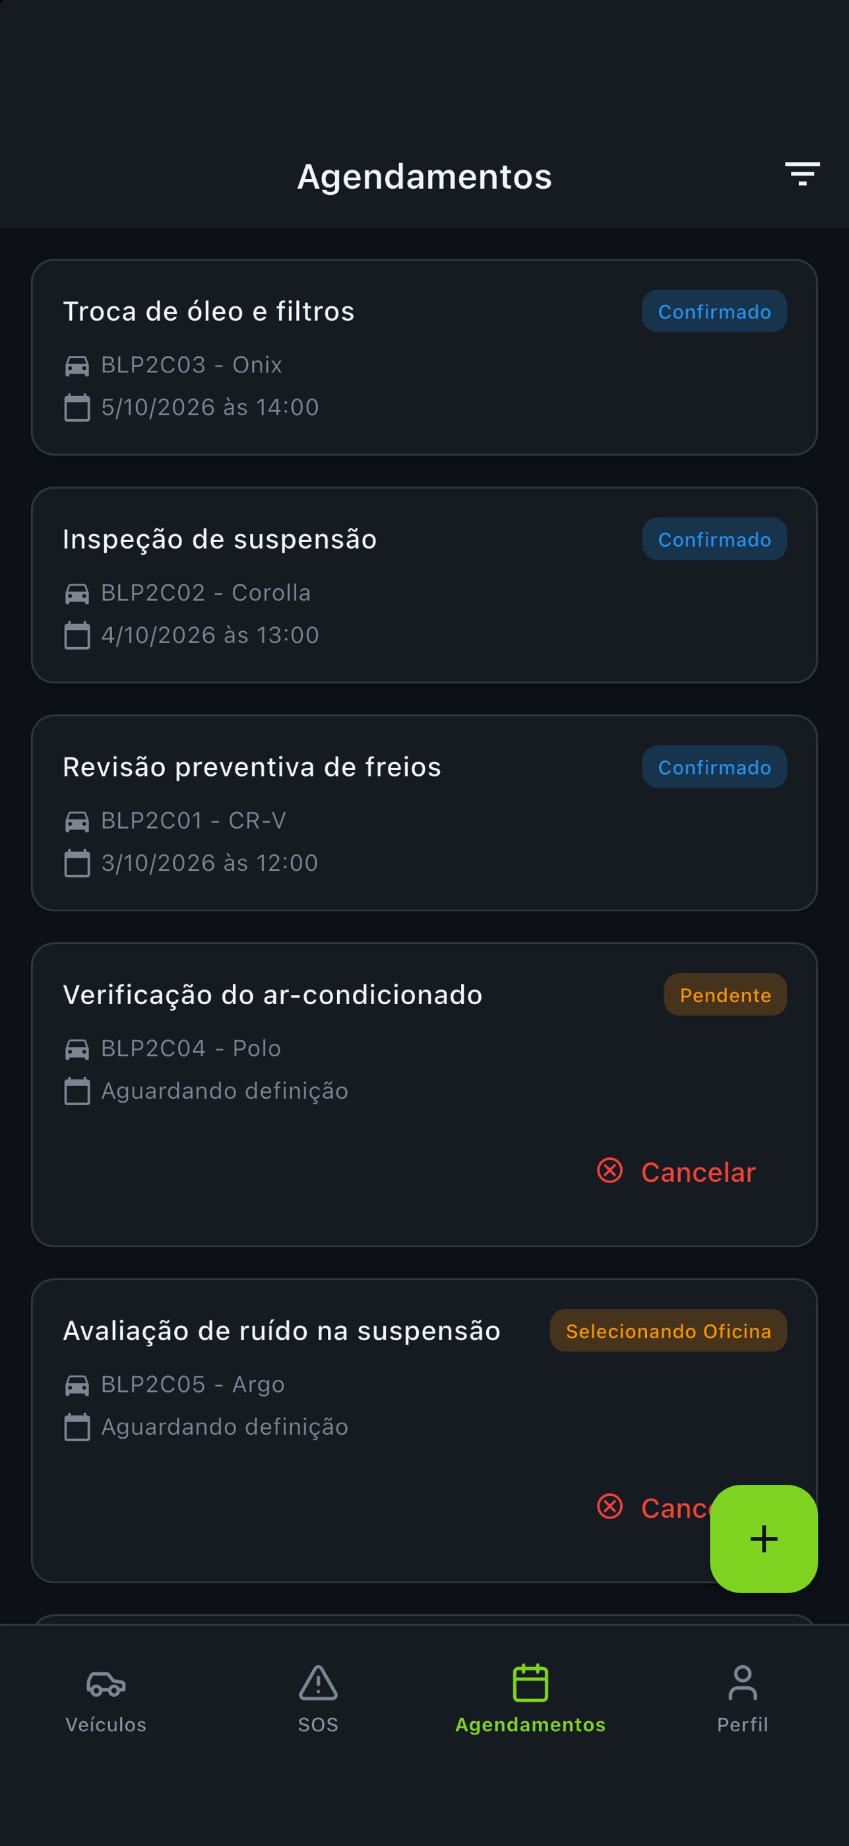Open the filter icon in the header

coord(802,174)
